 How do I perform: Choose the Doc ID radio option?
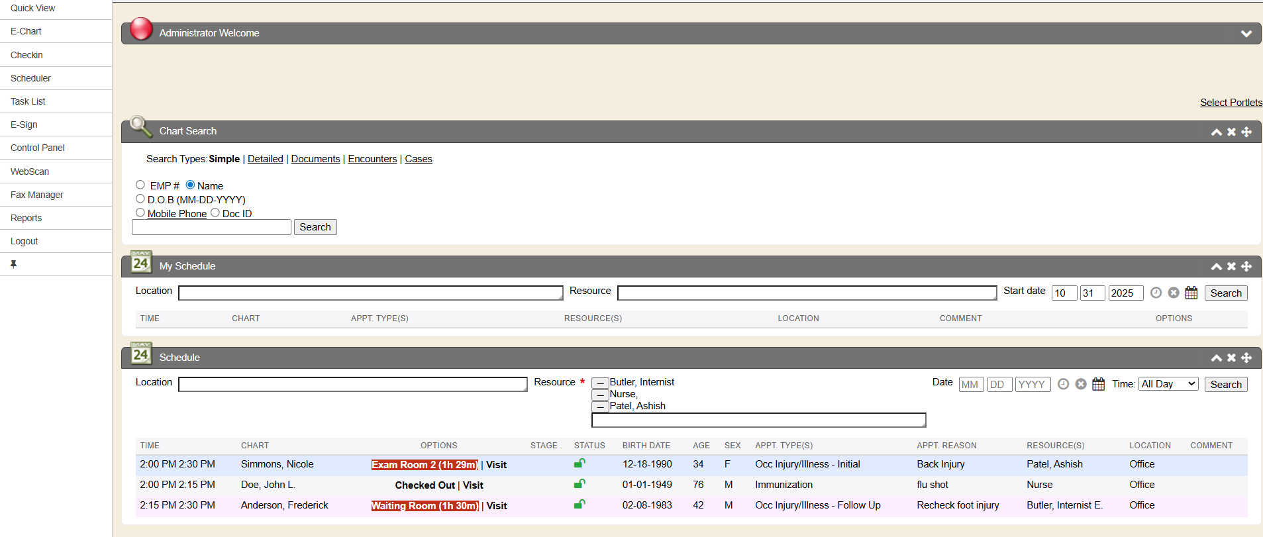pos(215,213)
